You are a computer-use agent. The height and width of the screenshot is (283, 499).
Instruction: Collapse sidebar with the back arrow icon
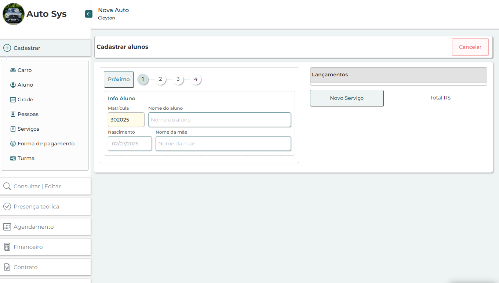(88, 14)
